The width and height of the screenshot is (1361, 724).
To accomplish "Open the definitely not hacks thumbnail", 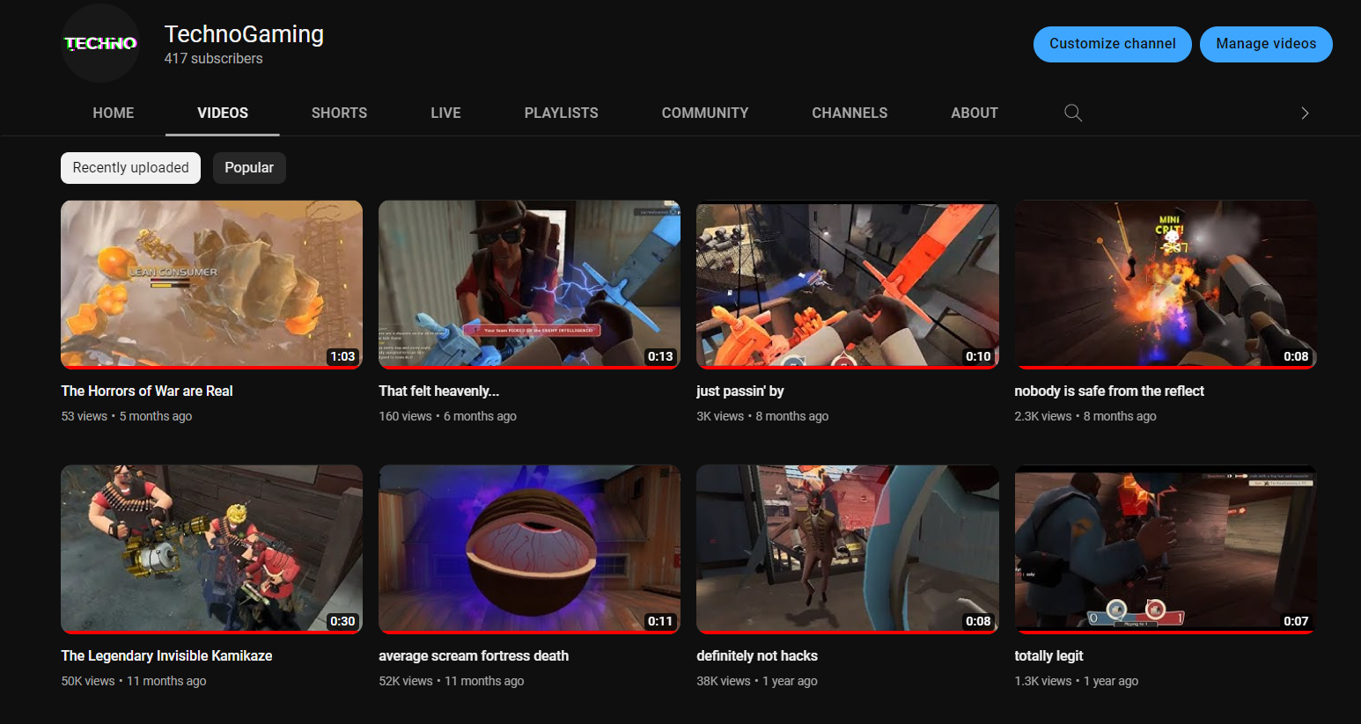I will pyautogui.click(x=847, y=549).
